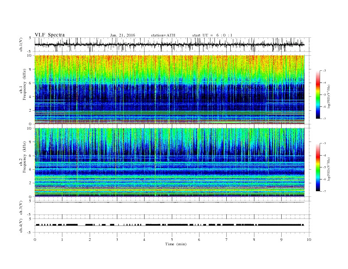Click the "2" kHz tick of ch.2 frequency axis
This screenshot has height=269, width=348.
click(x=31, y=183)
